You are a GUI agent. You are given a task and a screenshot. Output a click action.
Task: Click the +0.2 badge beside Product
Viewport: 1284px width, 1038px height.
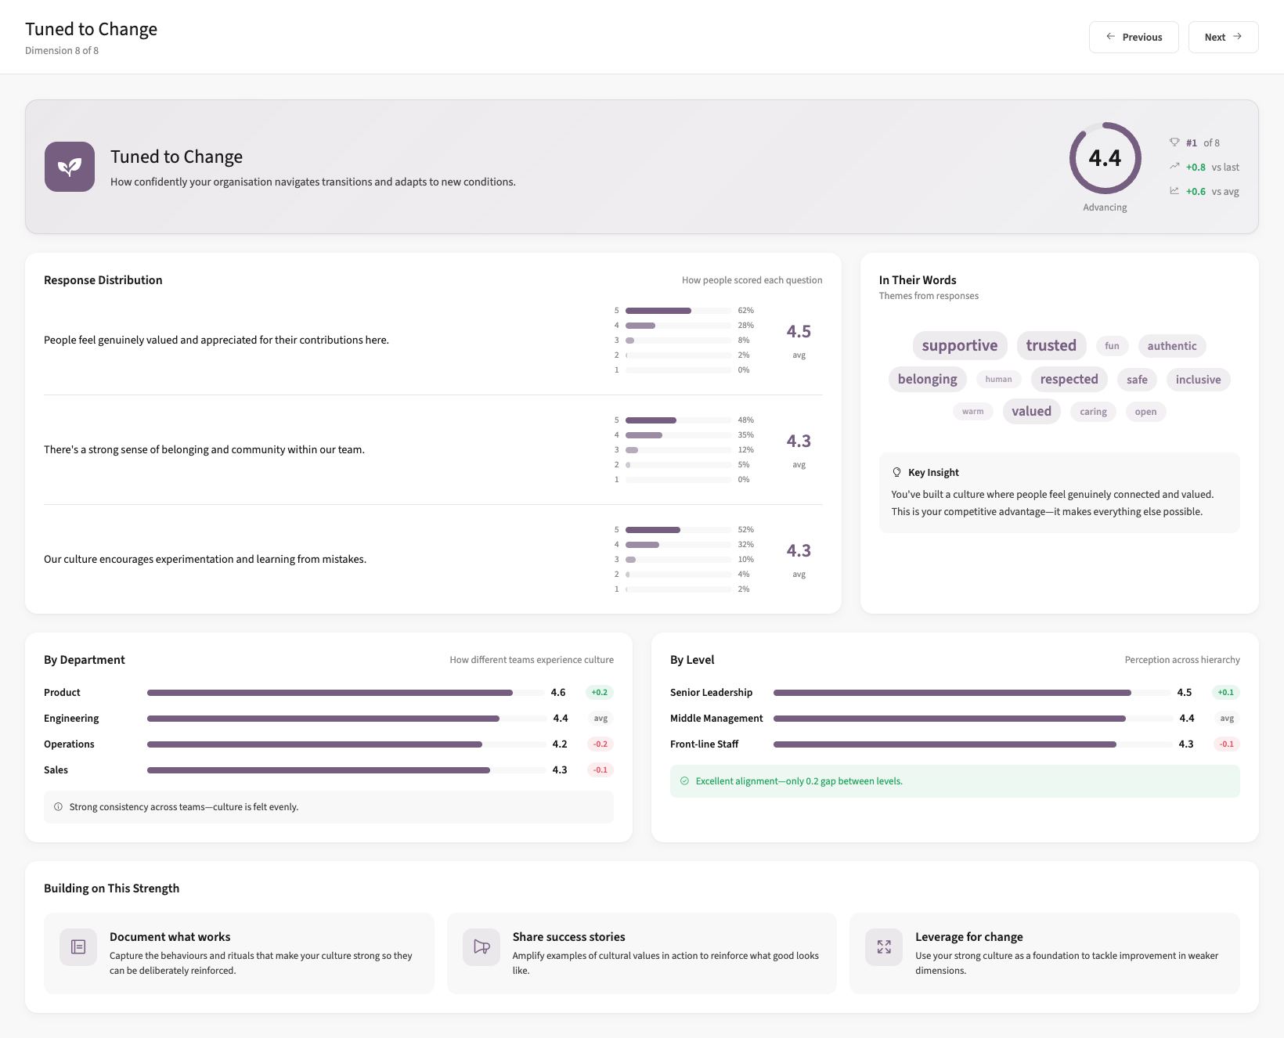tap(600, 692)
